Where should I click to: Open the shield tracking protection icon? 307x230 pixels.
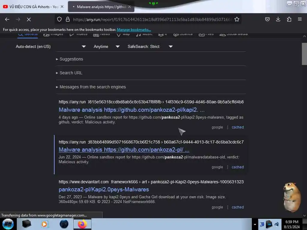[59, 19]
